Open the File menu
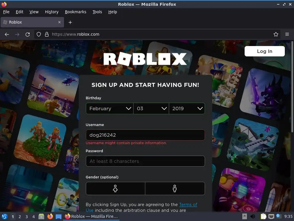This screenshot has width=294, height=221. pyautogui.click(x=6, y=12)
